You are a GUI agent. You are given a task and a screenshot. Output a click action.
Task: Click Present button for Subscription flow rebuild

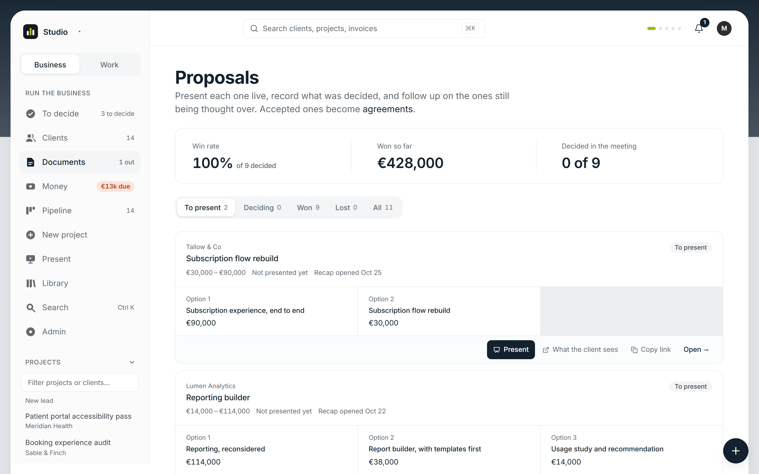(511, 349)
